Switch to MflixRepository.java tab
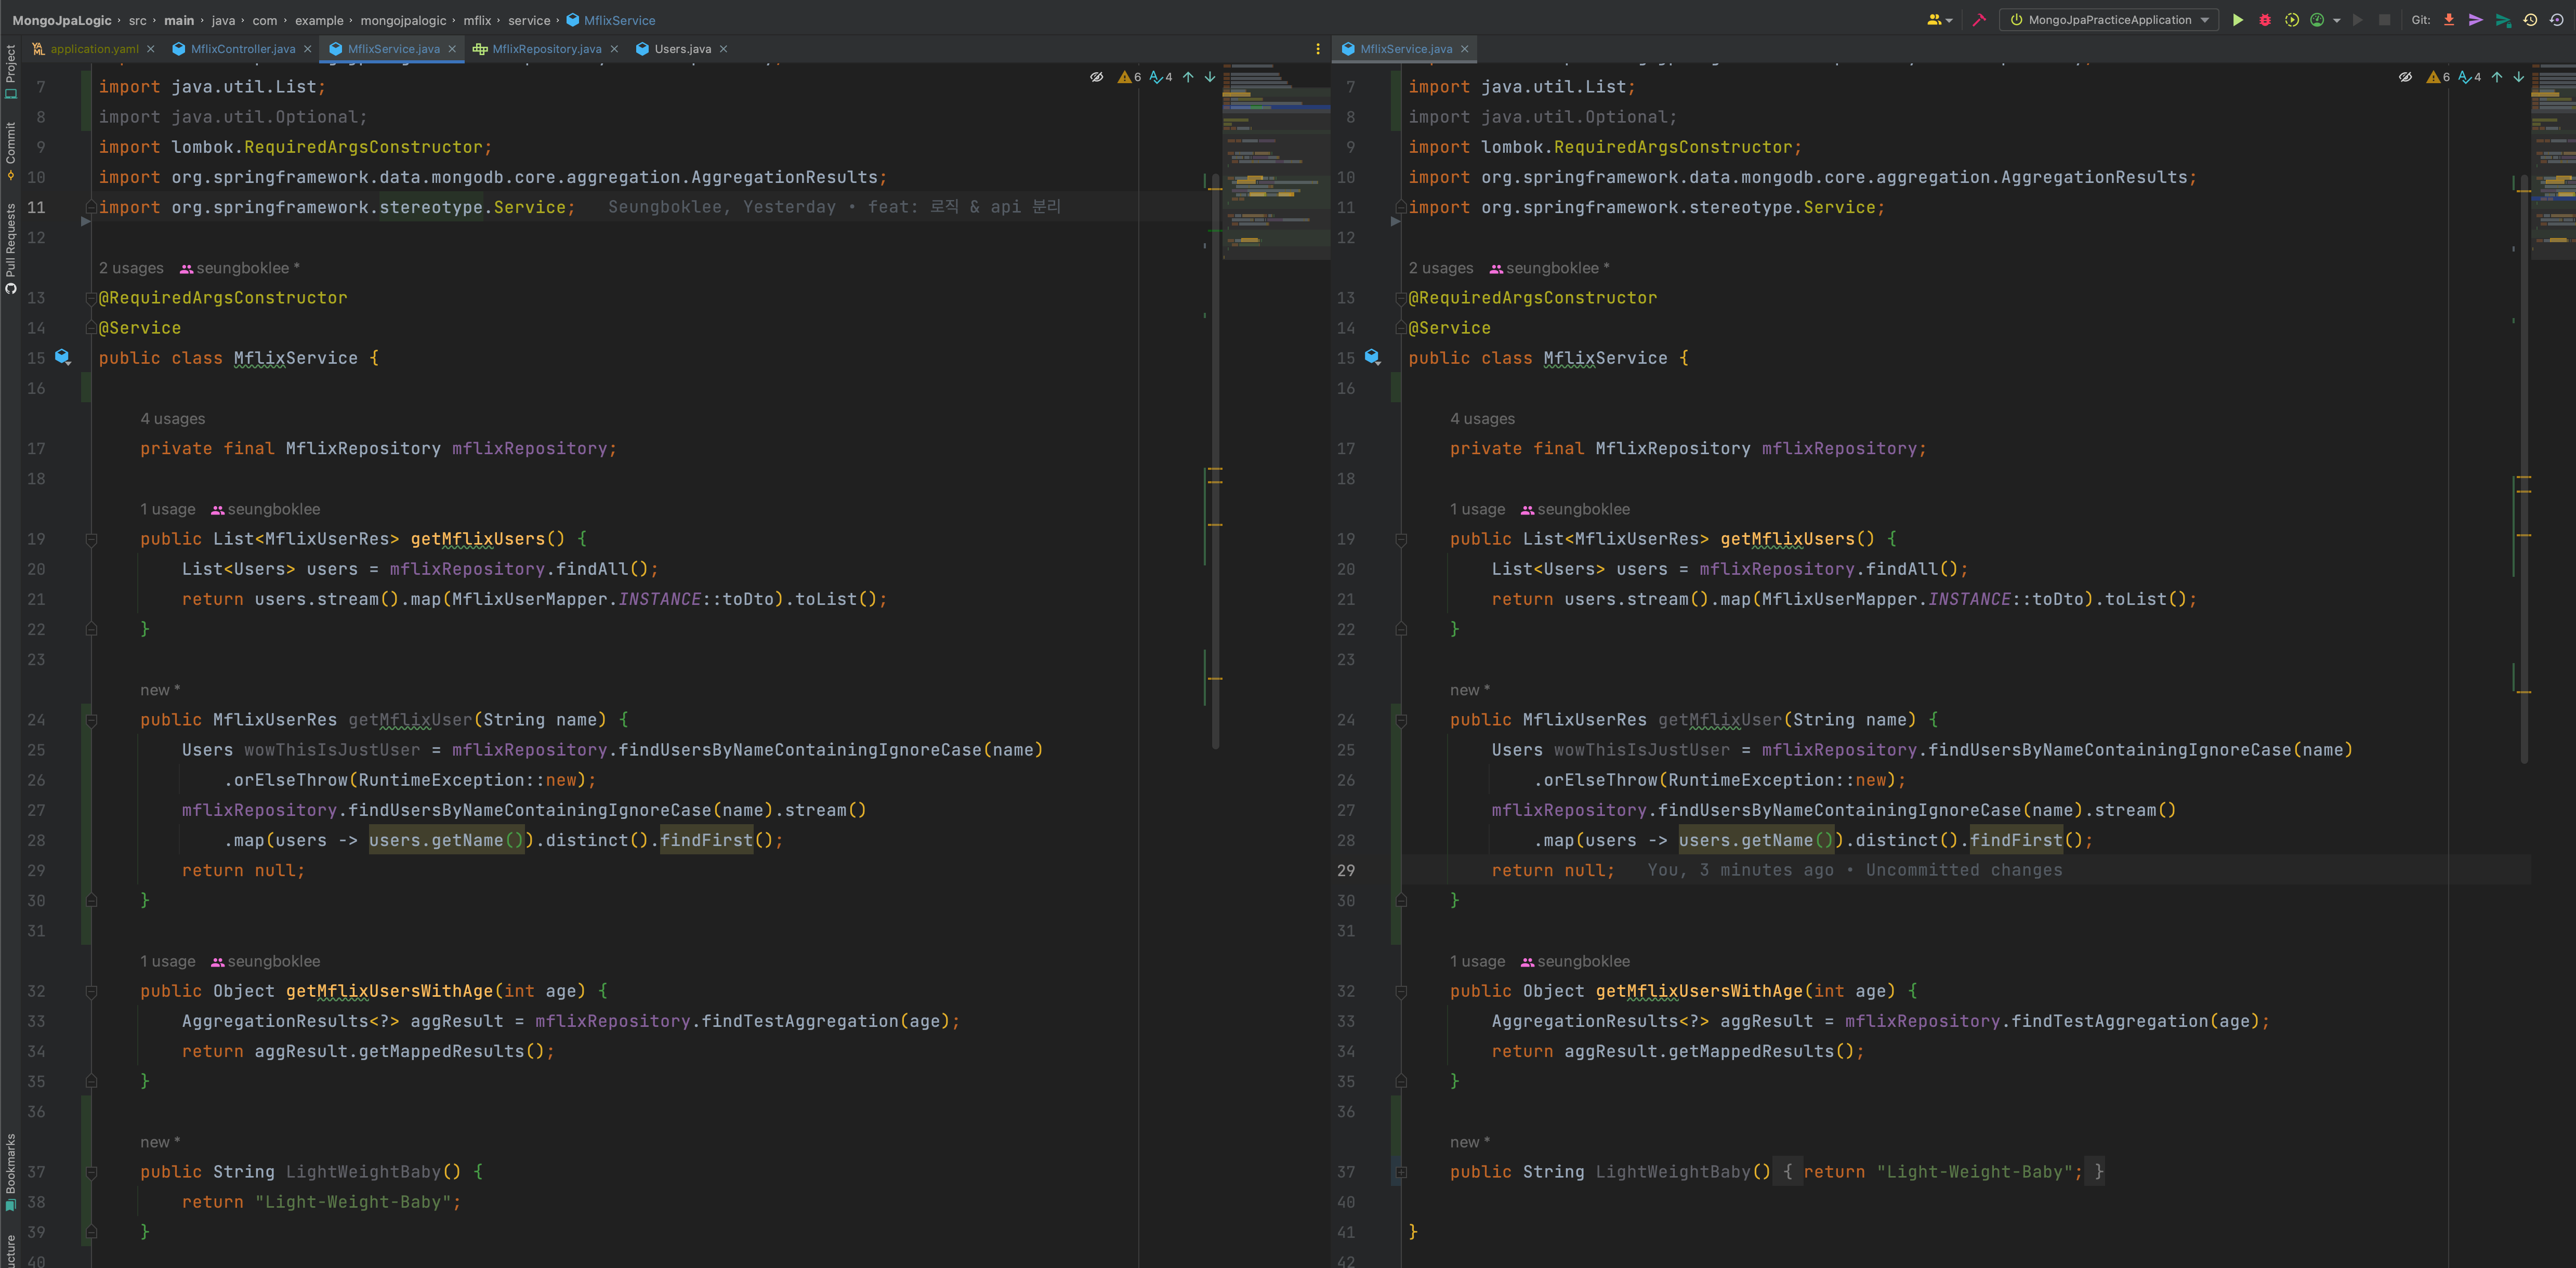Image resolution: width=2576 pixels, height=1268 pixels. coord(546,49)
